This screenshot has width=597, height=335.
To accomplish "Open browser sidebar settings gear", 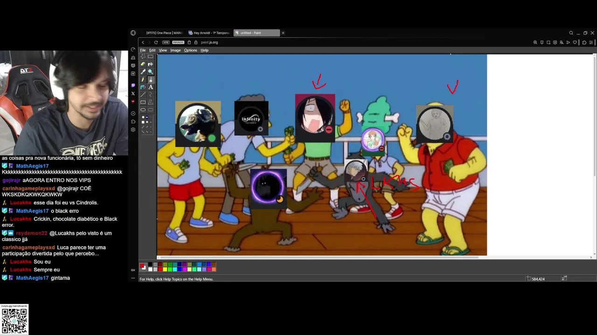I will (133, 130).
